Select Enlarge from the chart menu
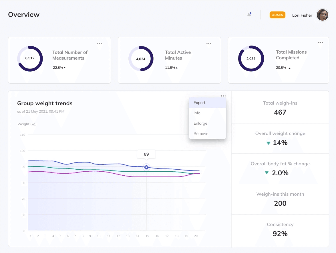 tap(200, 123)
